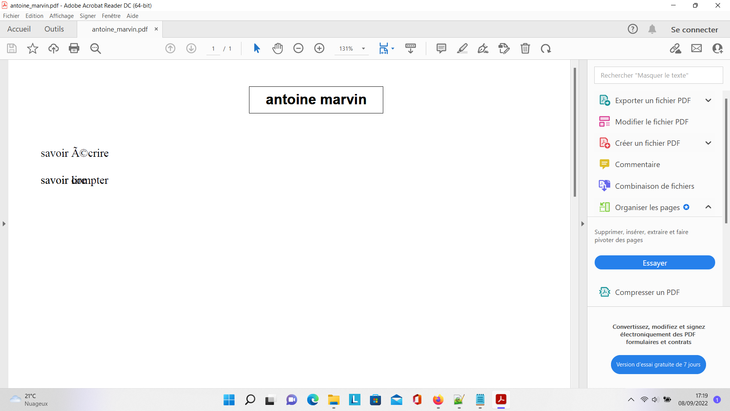730x411 pixels.
Task: Click the page number input field
Action: (x=213, y=48)
